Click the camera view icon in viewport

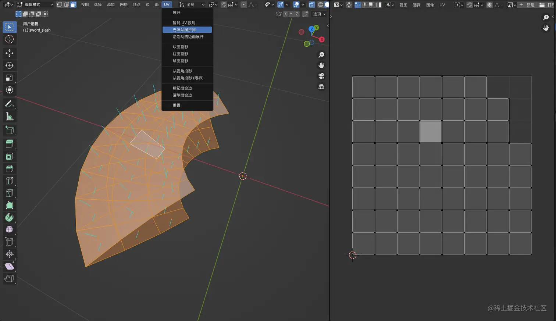[321, 76]
